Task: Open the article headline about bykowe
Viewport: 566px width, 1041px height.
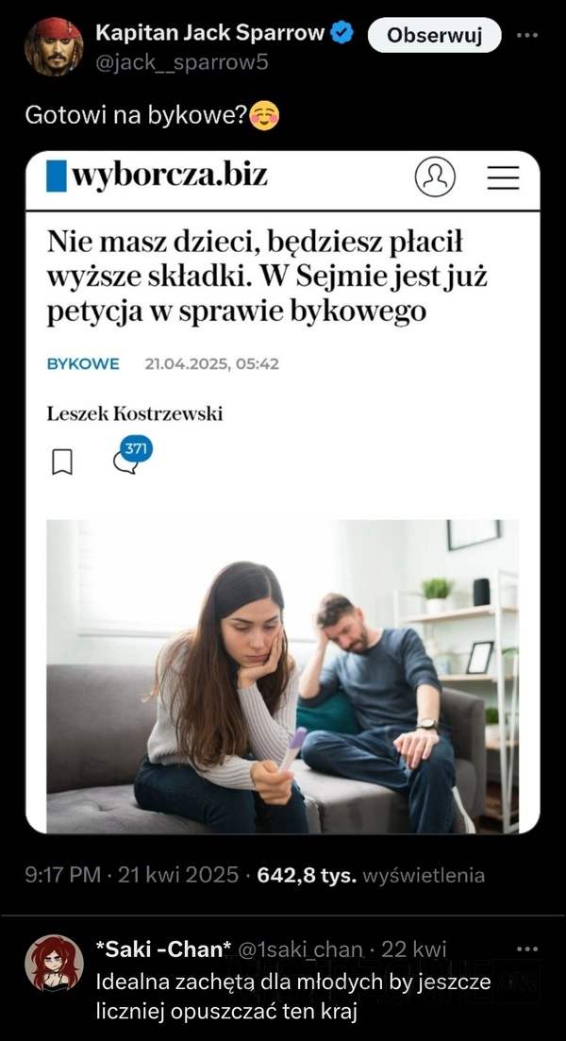Action: [267, 277]
